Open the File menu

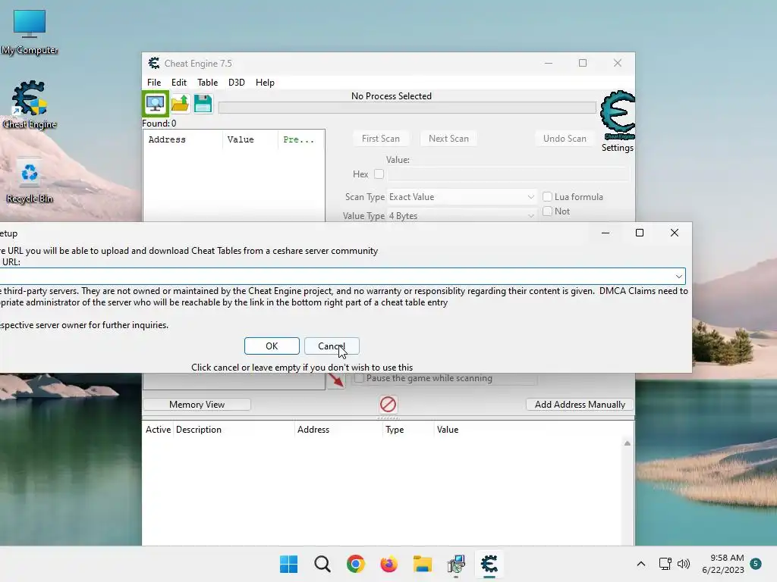click(154, 83)
